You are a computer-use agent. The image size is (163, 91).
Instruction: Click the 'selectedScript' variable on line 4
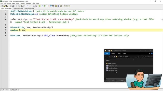pos(19,19)
